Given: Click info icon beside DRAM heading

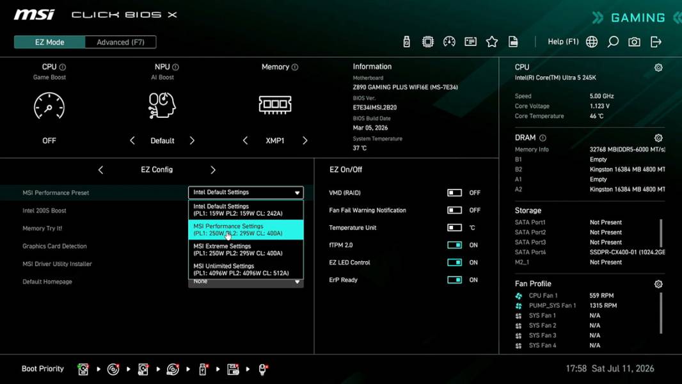Looking at the screenshot, I should pos(543,138).
